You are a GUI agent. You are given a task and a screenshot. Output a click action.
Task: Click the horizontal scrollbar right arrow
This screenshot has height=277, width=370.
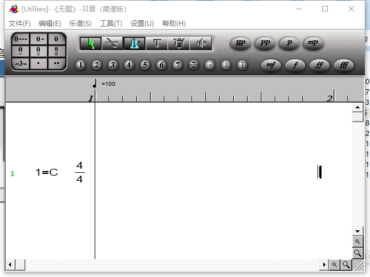click(324, 265)
